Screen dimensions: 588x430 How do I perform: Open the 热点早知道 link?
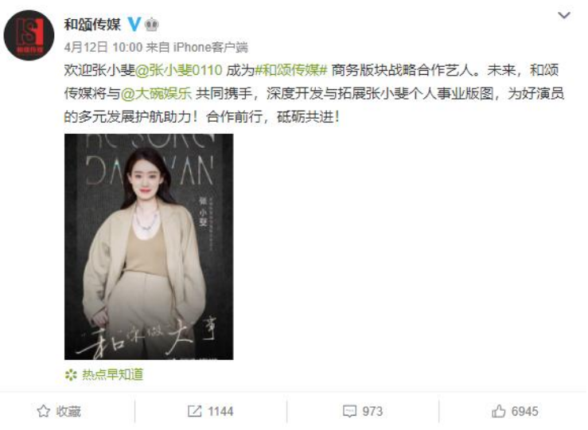click(x=112, y=374)
